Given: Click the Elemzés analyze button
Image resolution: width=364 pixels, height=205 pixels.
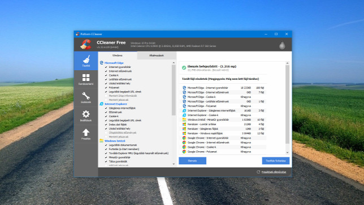Looking at the screenshot, I should tap(192, 161).
